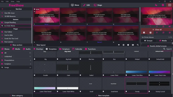Image resolution: width=173 pixels, height=97 pixels.
Task: Click New section button
Action: pyautogui.click(x=16, y=45)
